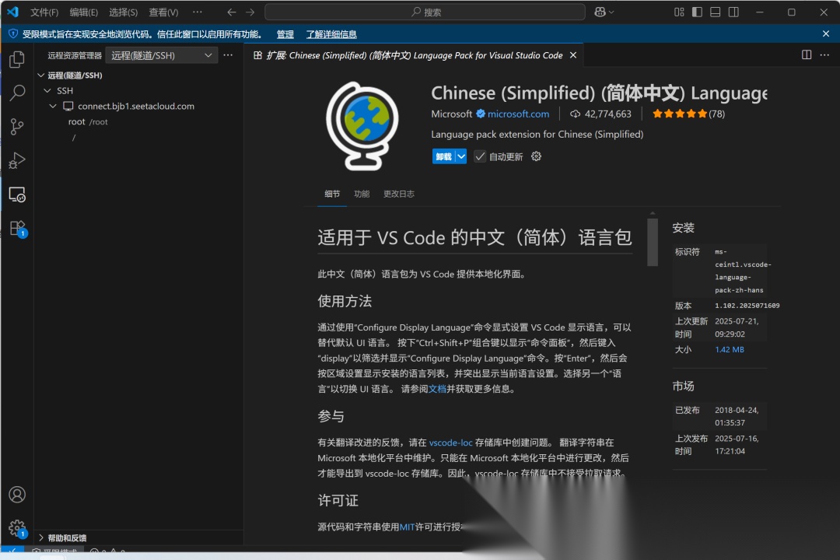Click the install count download icon
Screen dimensions: 840x560
[x=575, y=114]
